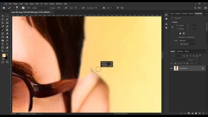Open smoothing options gear
Screen dimensions: 208x117
104,8
